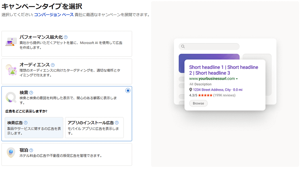
Task: Open help icon next to アプリのインストール広告
Action: pos(117,123)
